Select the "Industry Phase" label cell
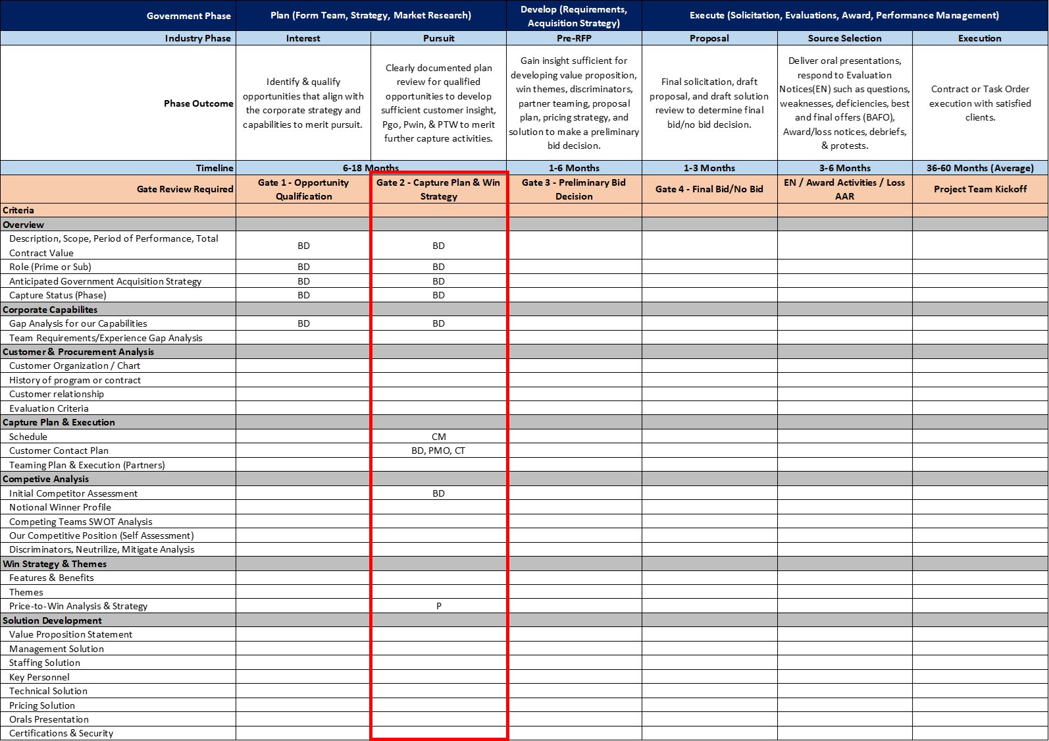This screenshot has width=1049, height=741. coord(118,38)
